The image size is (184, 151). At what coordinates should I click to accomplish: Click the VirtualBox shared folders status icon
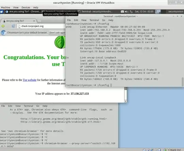pos(156,150)
